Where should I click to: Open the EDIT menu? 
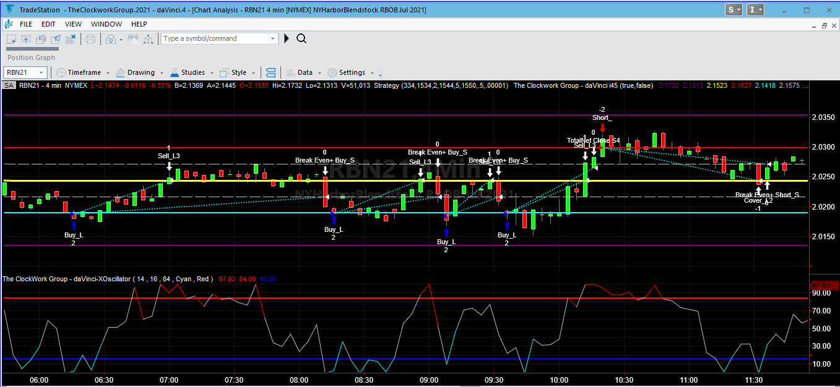point(48,24)
